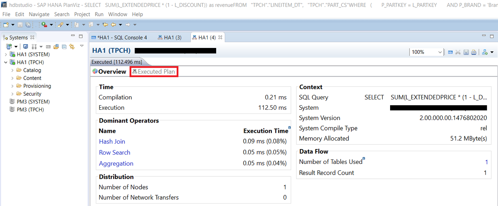The width and height of the screenshot is (498, 206).
Task: Minimize the editor area
Action: coord(484,35)
